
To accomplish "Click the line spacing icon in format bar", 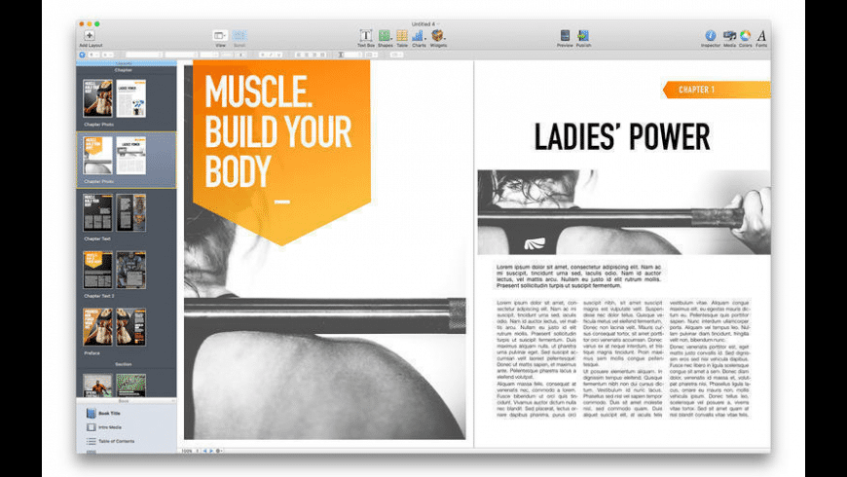I will point(341,55).
